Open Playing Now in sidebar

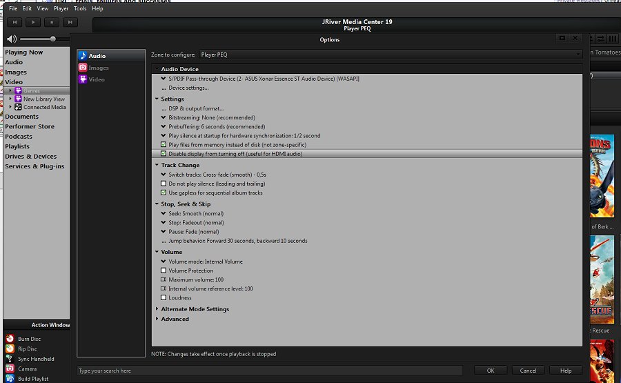(23, 52)
